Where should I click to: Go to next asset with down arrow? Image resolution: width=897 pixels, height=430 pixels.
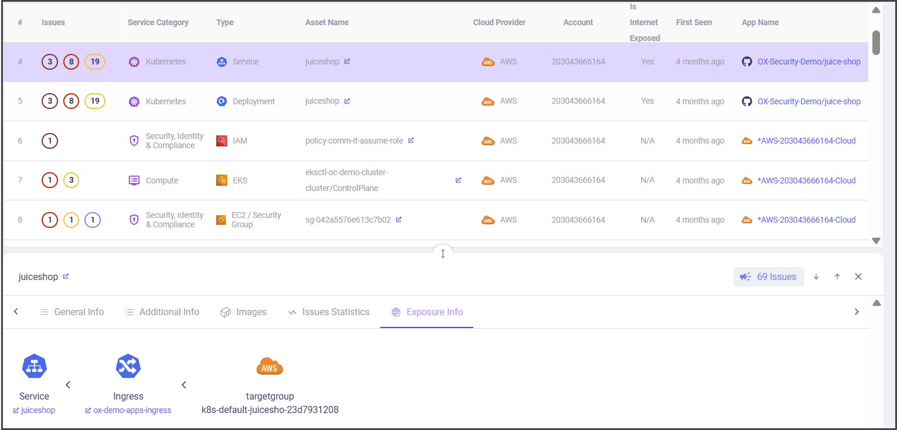(816, 277)
